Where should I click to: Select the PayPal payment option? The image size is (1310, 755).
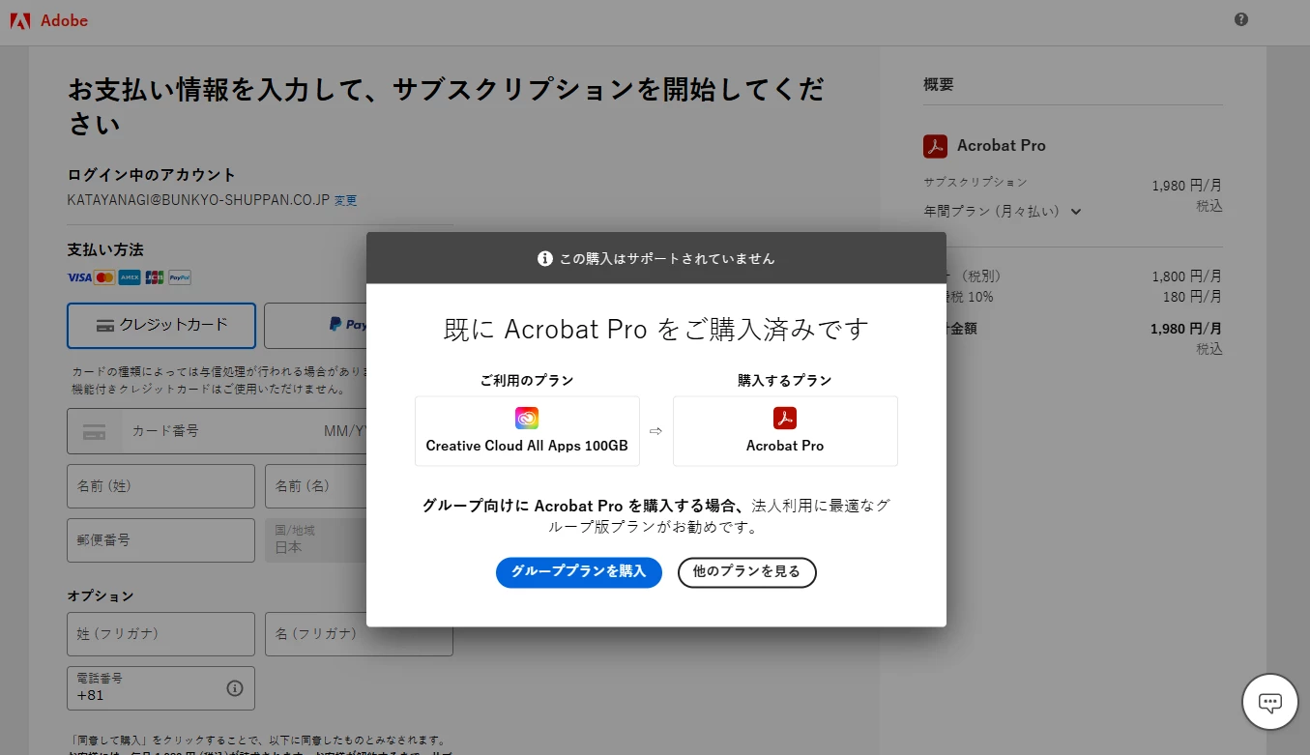point(315,326)
